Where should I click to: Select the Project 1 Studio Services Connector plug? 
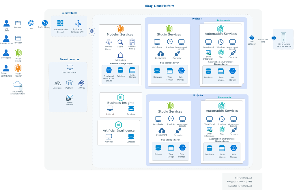click(177, 54)
